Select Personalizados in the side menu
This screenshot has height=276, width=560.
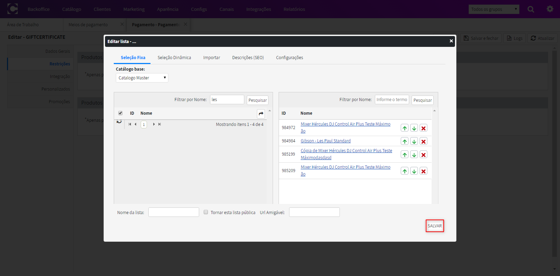(41, 89)
